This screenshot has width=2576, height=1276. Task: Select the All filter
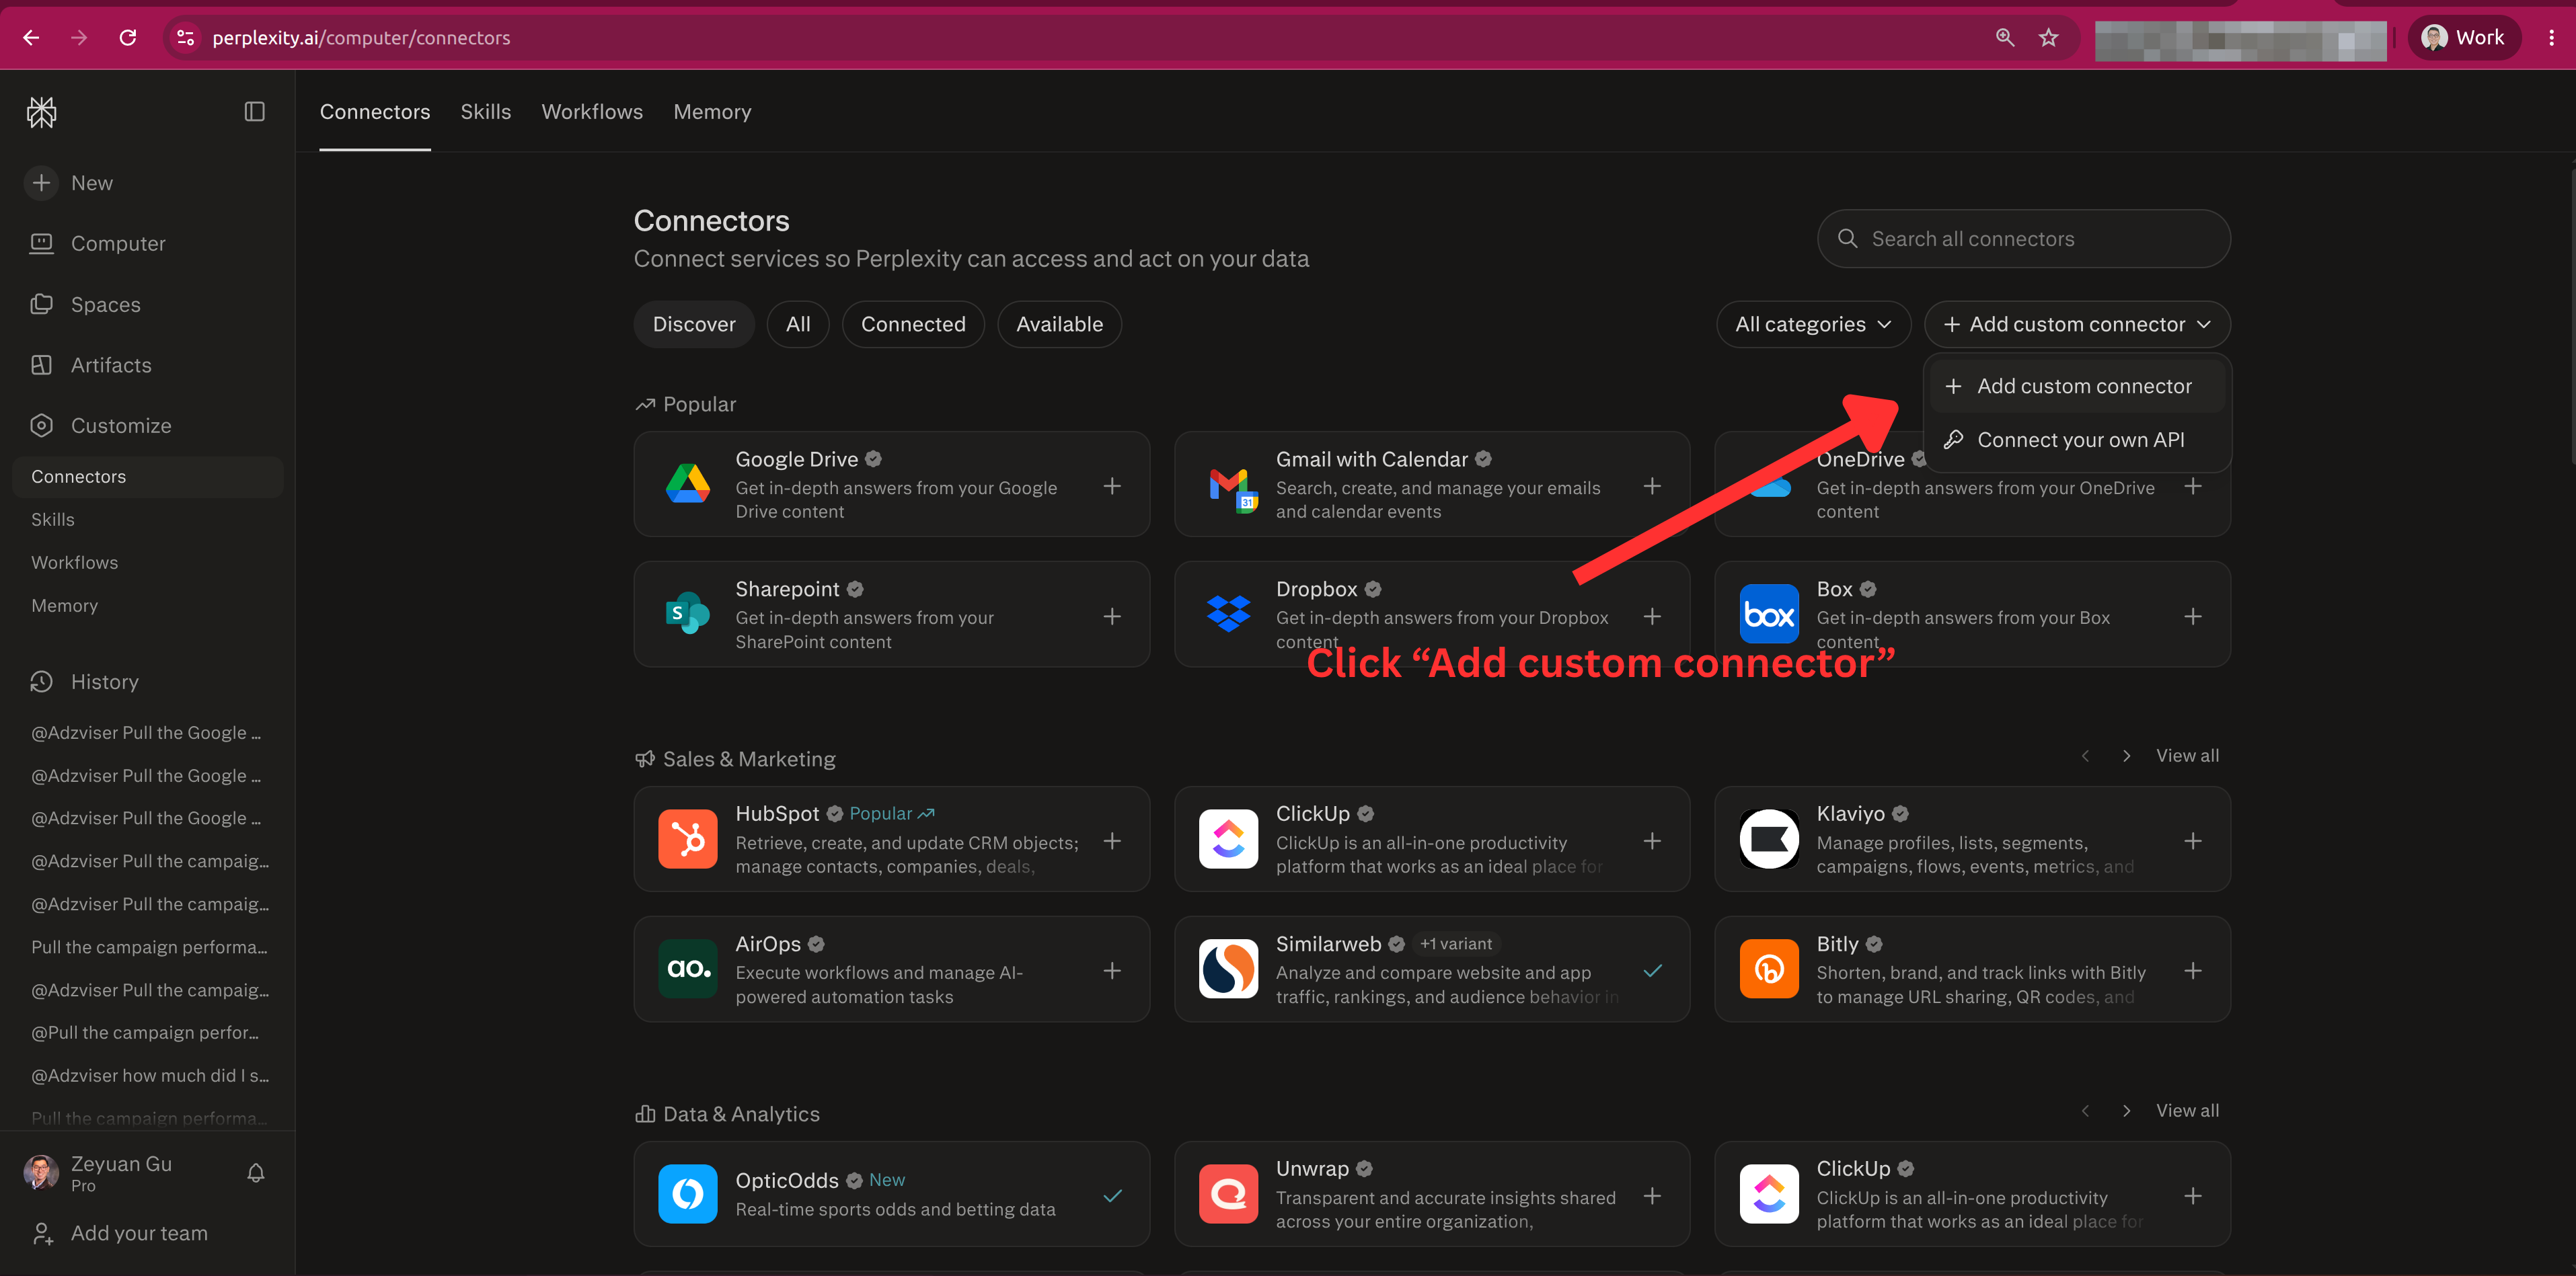pyautogui.click(x=798, y=325)
